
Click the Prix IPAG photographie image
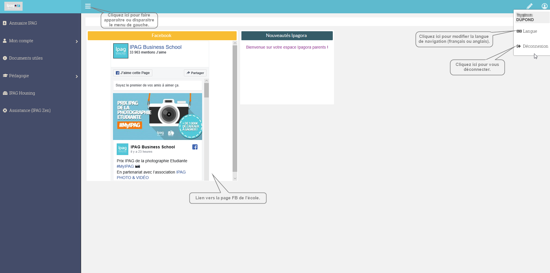158,117
